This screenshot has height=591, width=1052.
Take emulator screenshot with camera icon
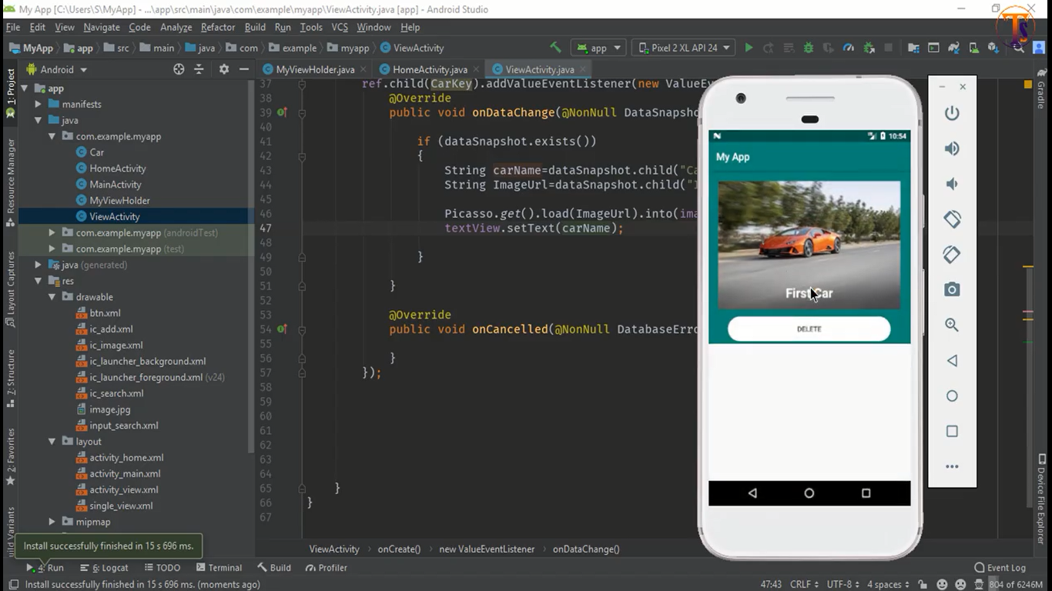(952, 289)
